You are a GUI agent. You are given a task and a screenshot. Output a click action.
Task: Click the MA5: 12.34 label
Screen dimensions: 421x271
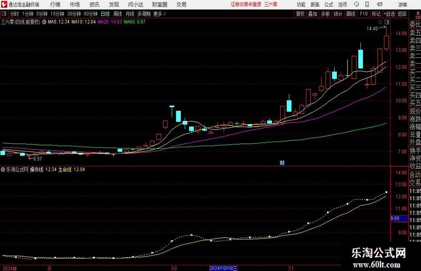(x=58, y=22)
